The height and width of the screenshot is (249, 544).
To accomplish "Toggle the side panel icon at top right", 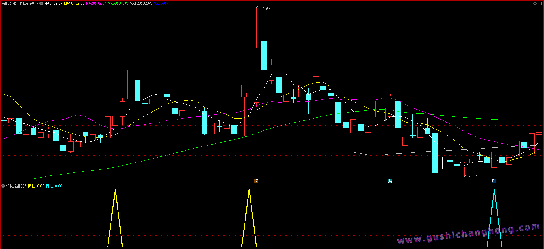I will coord(540,3).
